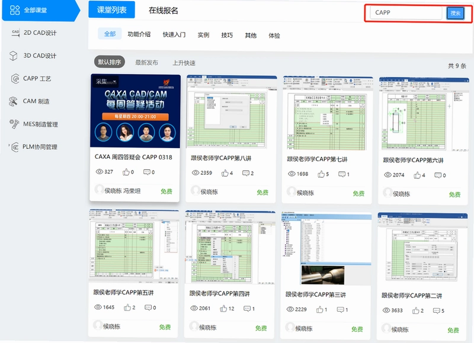Viewport: 474px width, 343px height.
Task: Click the like icon on CAPP 0318 card
Action: (x=126, y=172)
